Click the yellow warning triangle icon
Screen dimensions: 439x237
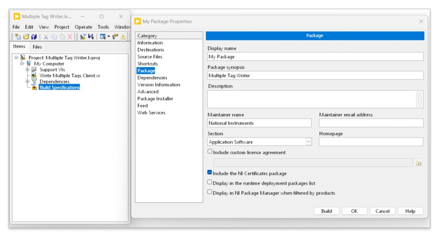click(x=123, y=37)
